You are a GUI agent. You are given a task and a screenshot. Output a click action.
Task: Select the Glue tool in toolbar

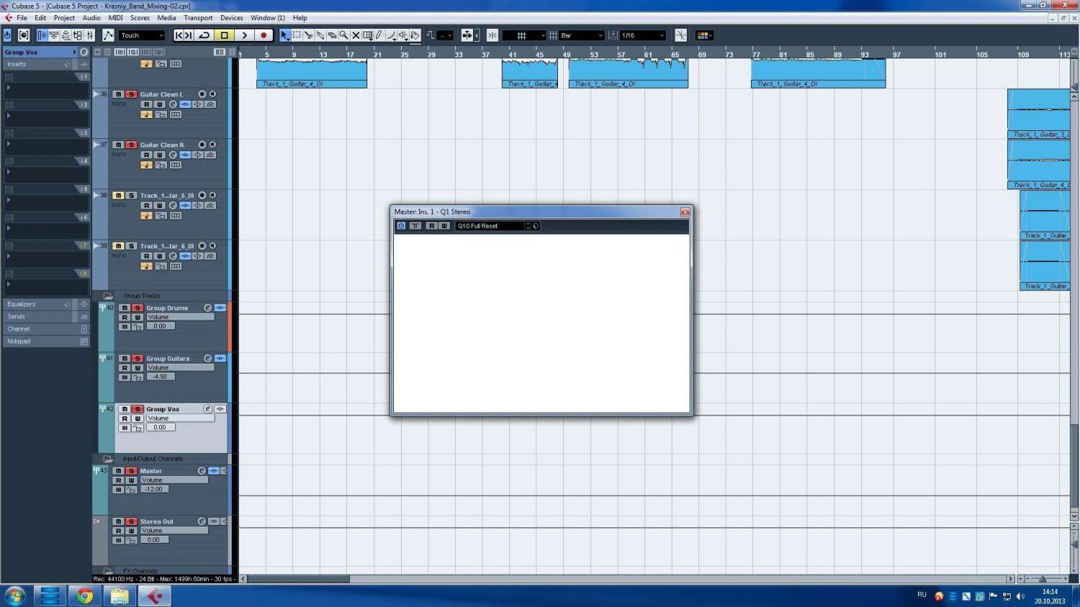point(320,35)
